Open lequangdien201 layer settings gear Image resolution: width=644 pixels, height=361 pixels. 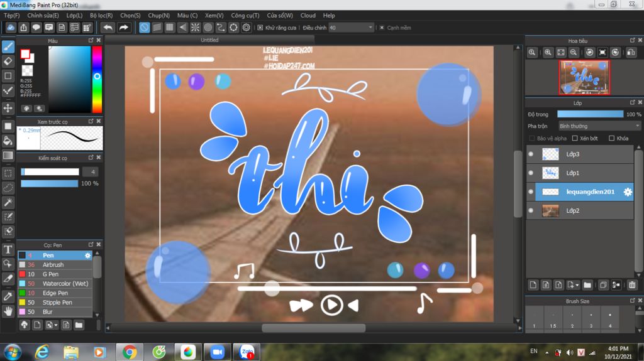(628, 191)
